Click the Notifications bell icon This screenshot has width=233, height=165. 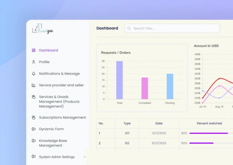[x=34, y=74]
